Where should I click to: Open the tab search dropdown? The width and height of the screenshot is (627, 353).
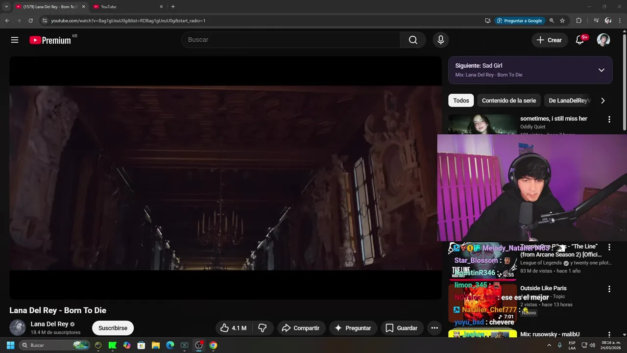(x=6, y=7)
